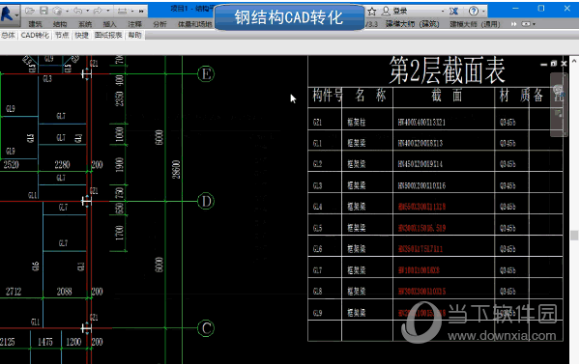Restore down the drawing view window
Image resolution: width=580 pixels, height=364 pixels.
click(x=554, y=64)
